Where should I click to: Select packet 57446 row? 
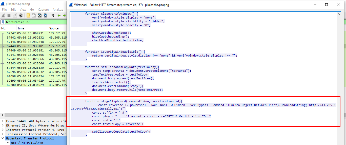[33, 42]
